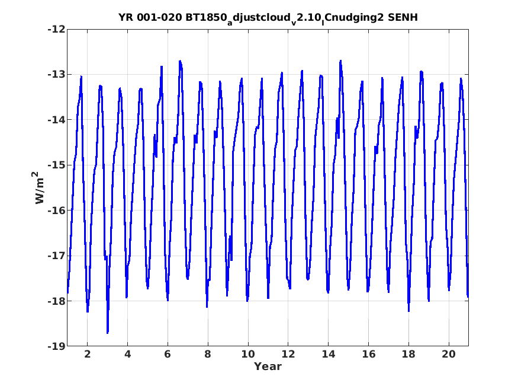Click the plot title containing SENH
This screenshot has width=518, height=389.
point(268,18)
